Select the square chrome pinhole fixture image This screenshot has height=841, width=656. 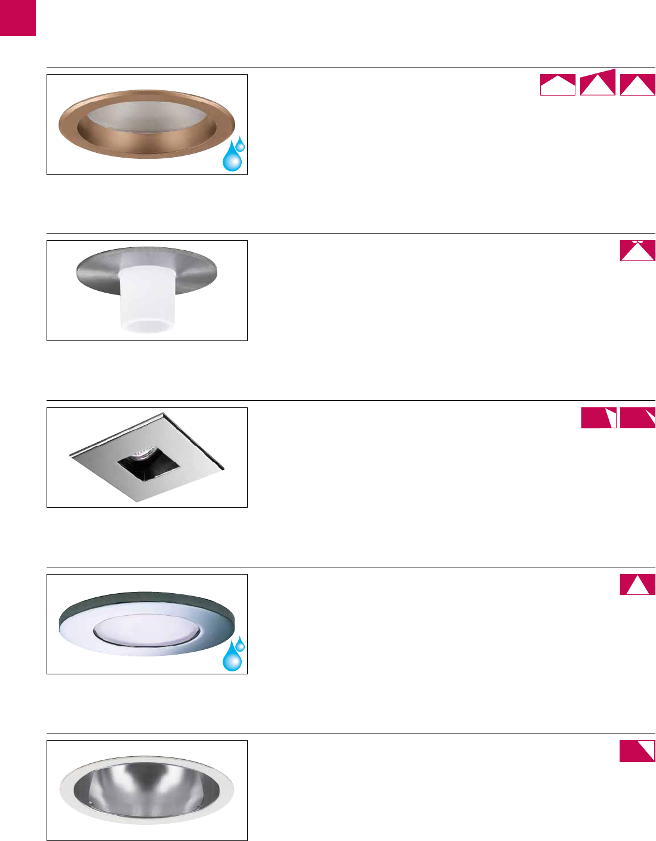click(147, 458)
